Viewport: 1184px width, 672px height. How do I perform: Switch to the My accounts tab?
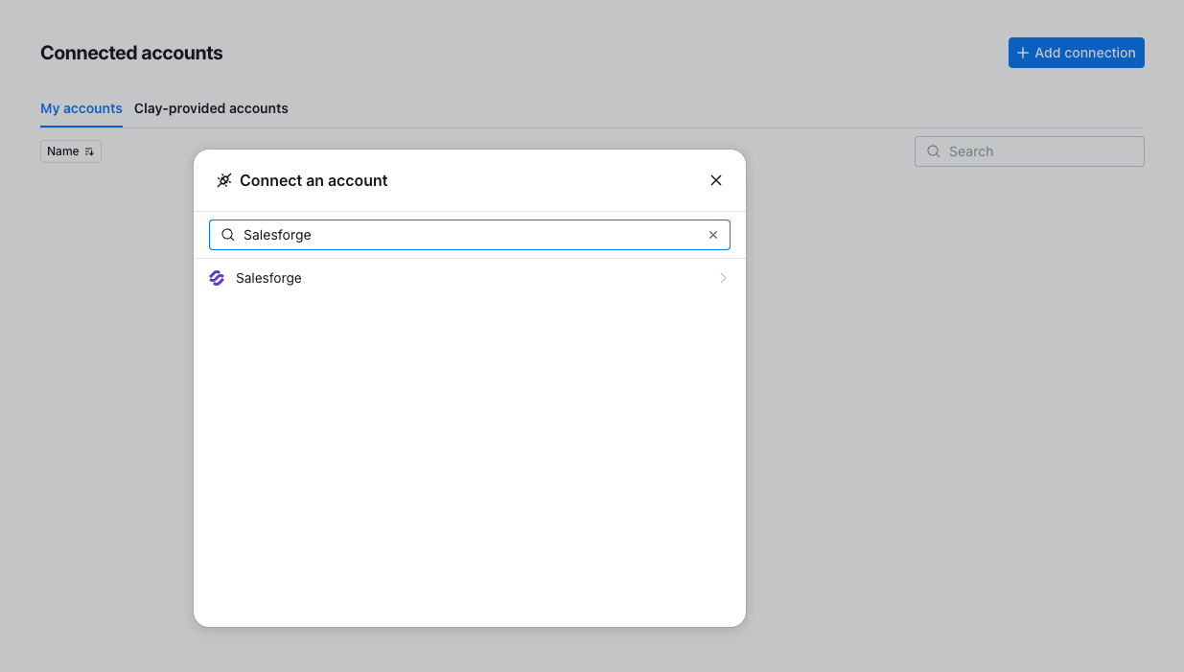click(x=81, y=108)
